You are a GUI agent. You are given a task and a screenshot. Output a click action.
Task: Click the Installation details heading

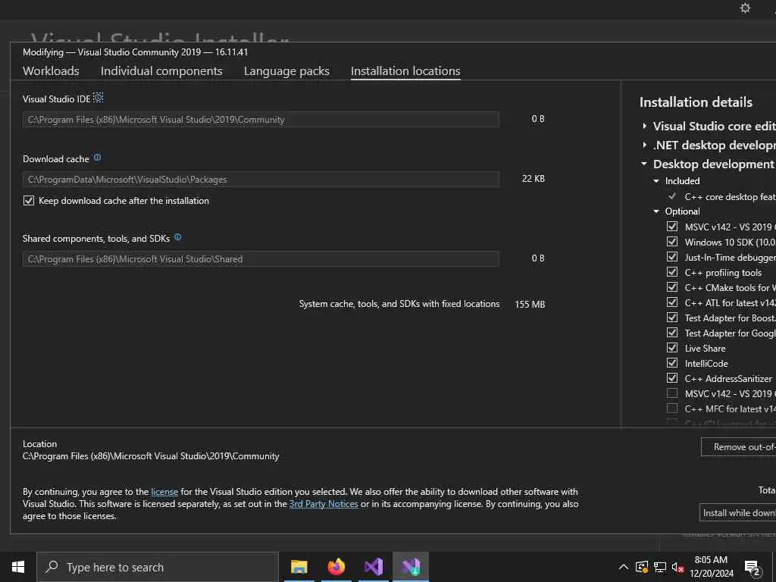tap(696, 102)
